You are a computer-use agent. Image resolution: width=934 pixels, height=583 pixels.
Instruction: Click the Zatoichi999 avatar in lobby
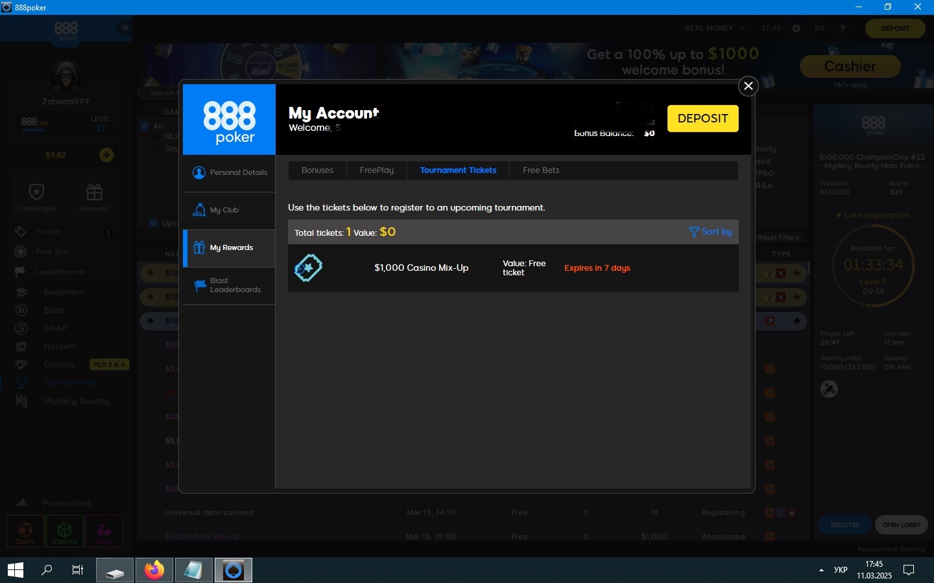point(65,77)
